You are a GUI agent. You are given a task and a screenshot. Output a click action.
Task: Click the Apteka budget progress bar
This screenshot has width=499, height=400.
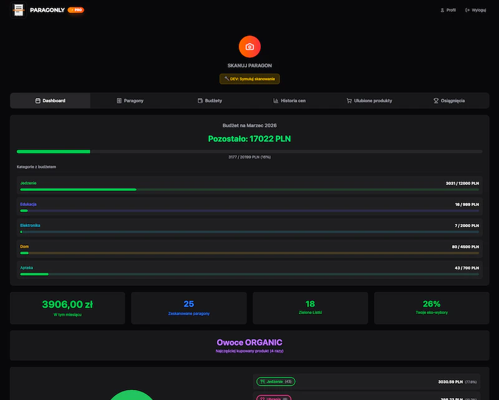tap(249, 274)
